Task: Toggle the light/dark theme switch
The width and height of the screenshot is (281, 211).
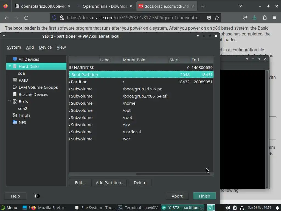Action: click(x=37, y=196)
